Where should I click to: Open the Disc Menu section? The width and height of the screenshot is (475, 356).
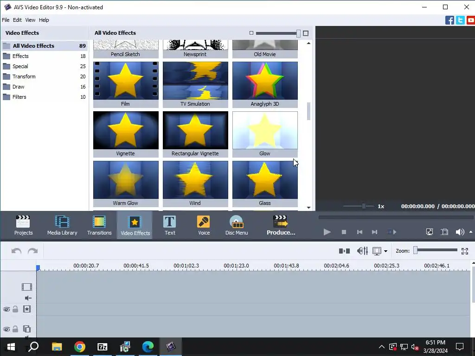237,225
